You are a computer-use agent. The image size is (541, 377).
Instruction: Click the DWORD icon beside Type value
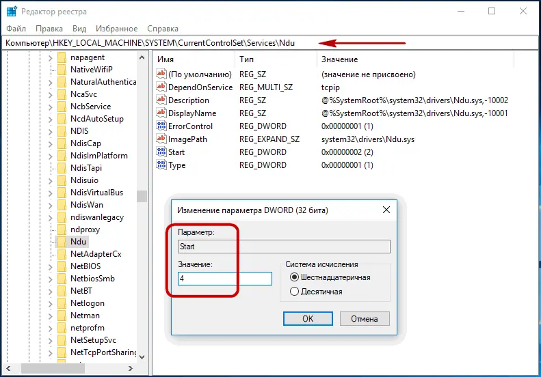click(x=161, y=165)
